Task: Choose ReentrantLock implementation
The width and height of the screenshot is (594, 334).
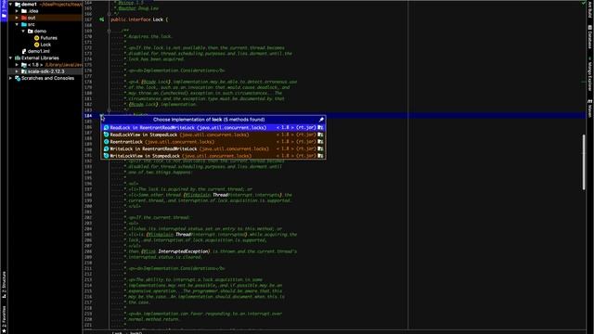Action: (x=213, y=142)
